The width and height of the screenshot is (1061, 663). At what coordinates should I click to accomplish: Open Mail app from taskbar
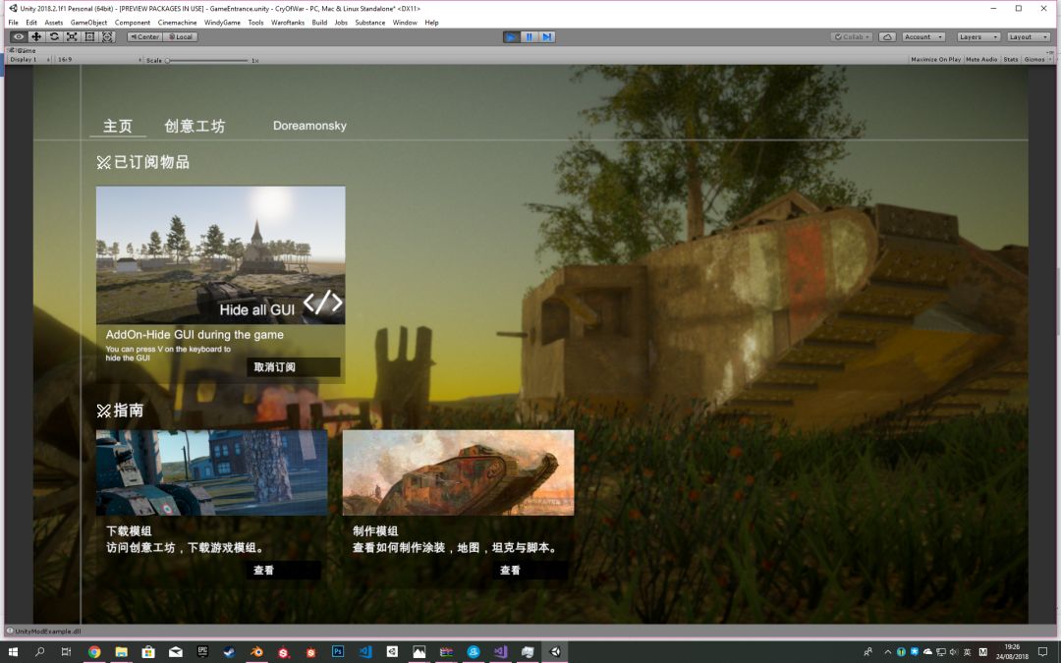(175, 651)
